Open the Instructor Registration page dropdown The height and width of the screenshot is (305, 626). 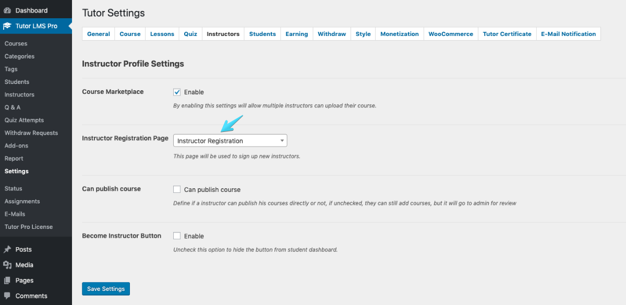coord(230,141)
